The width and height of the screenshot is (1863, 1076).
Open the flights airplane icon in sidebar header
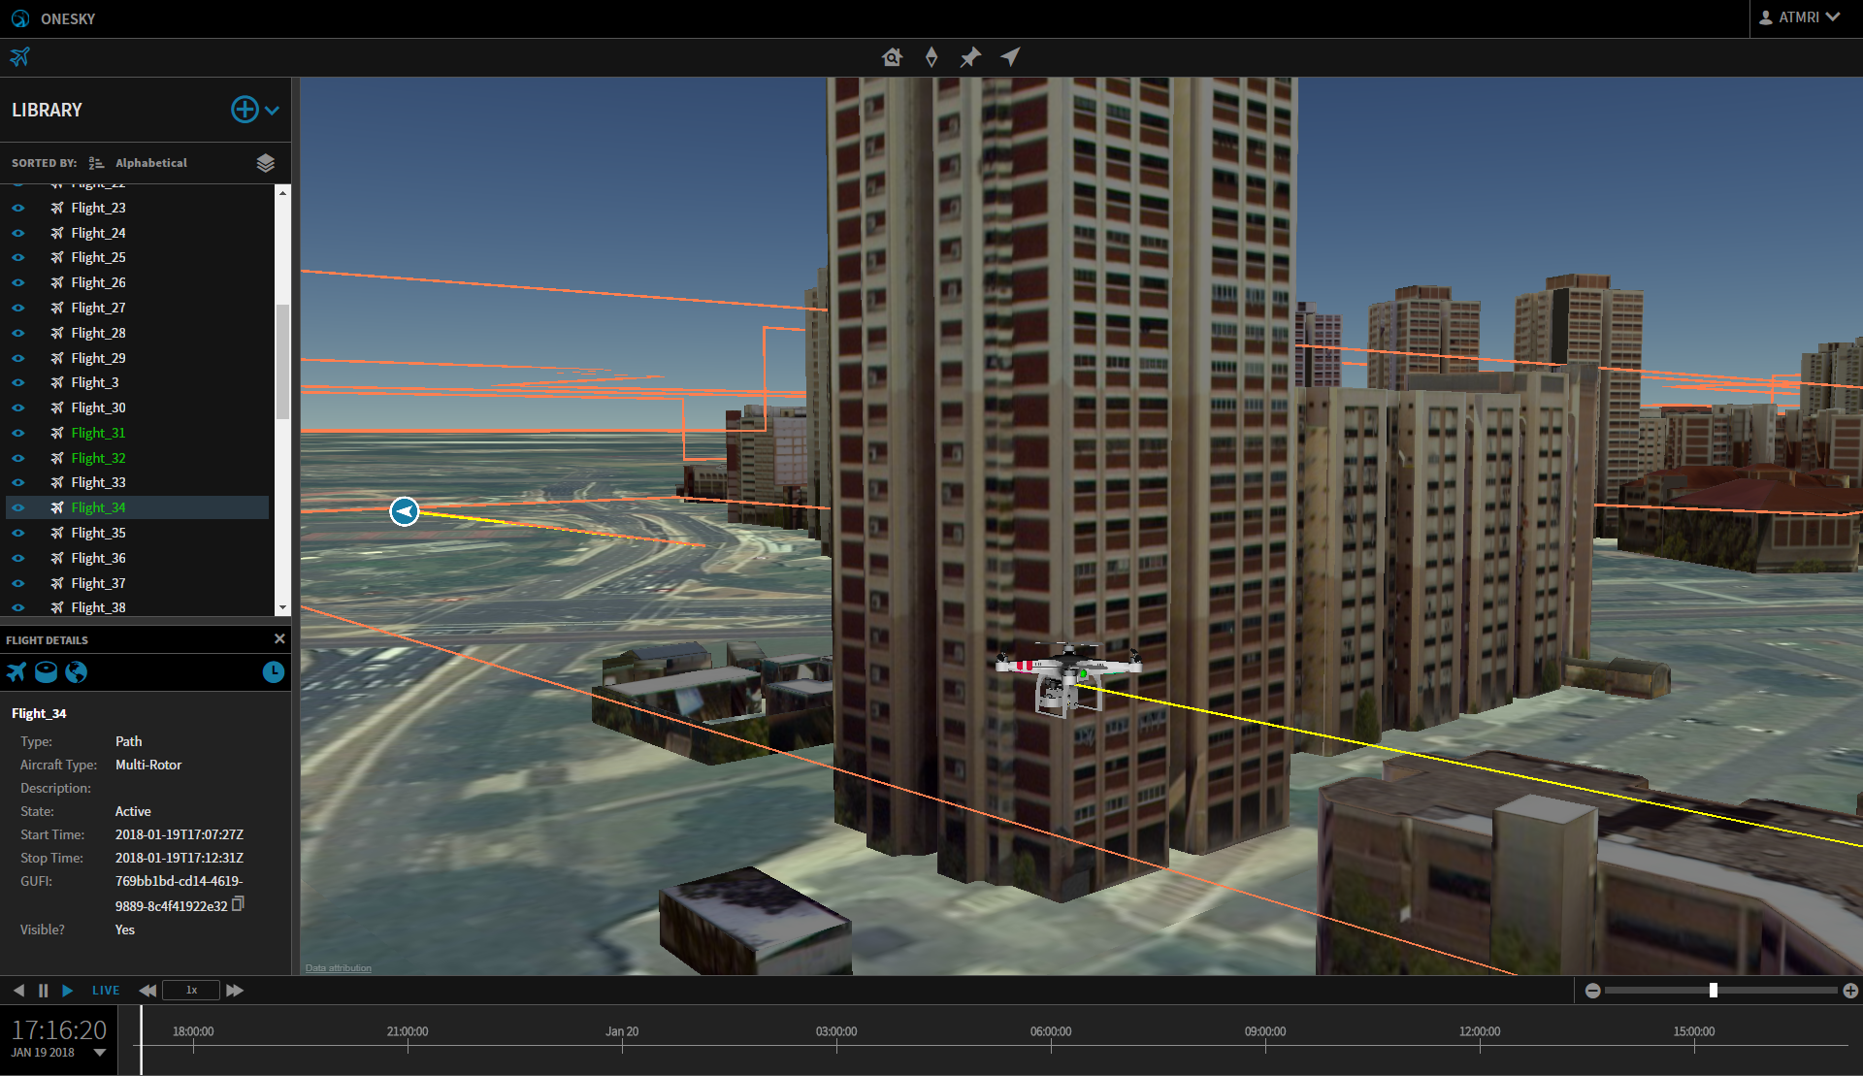(x=20, y=57)
